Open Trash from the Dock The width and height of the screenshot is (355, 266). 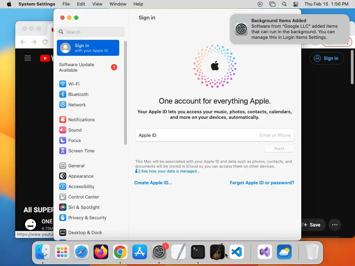[x=312, y=252]
